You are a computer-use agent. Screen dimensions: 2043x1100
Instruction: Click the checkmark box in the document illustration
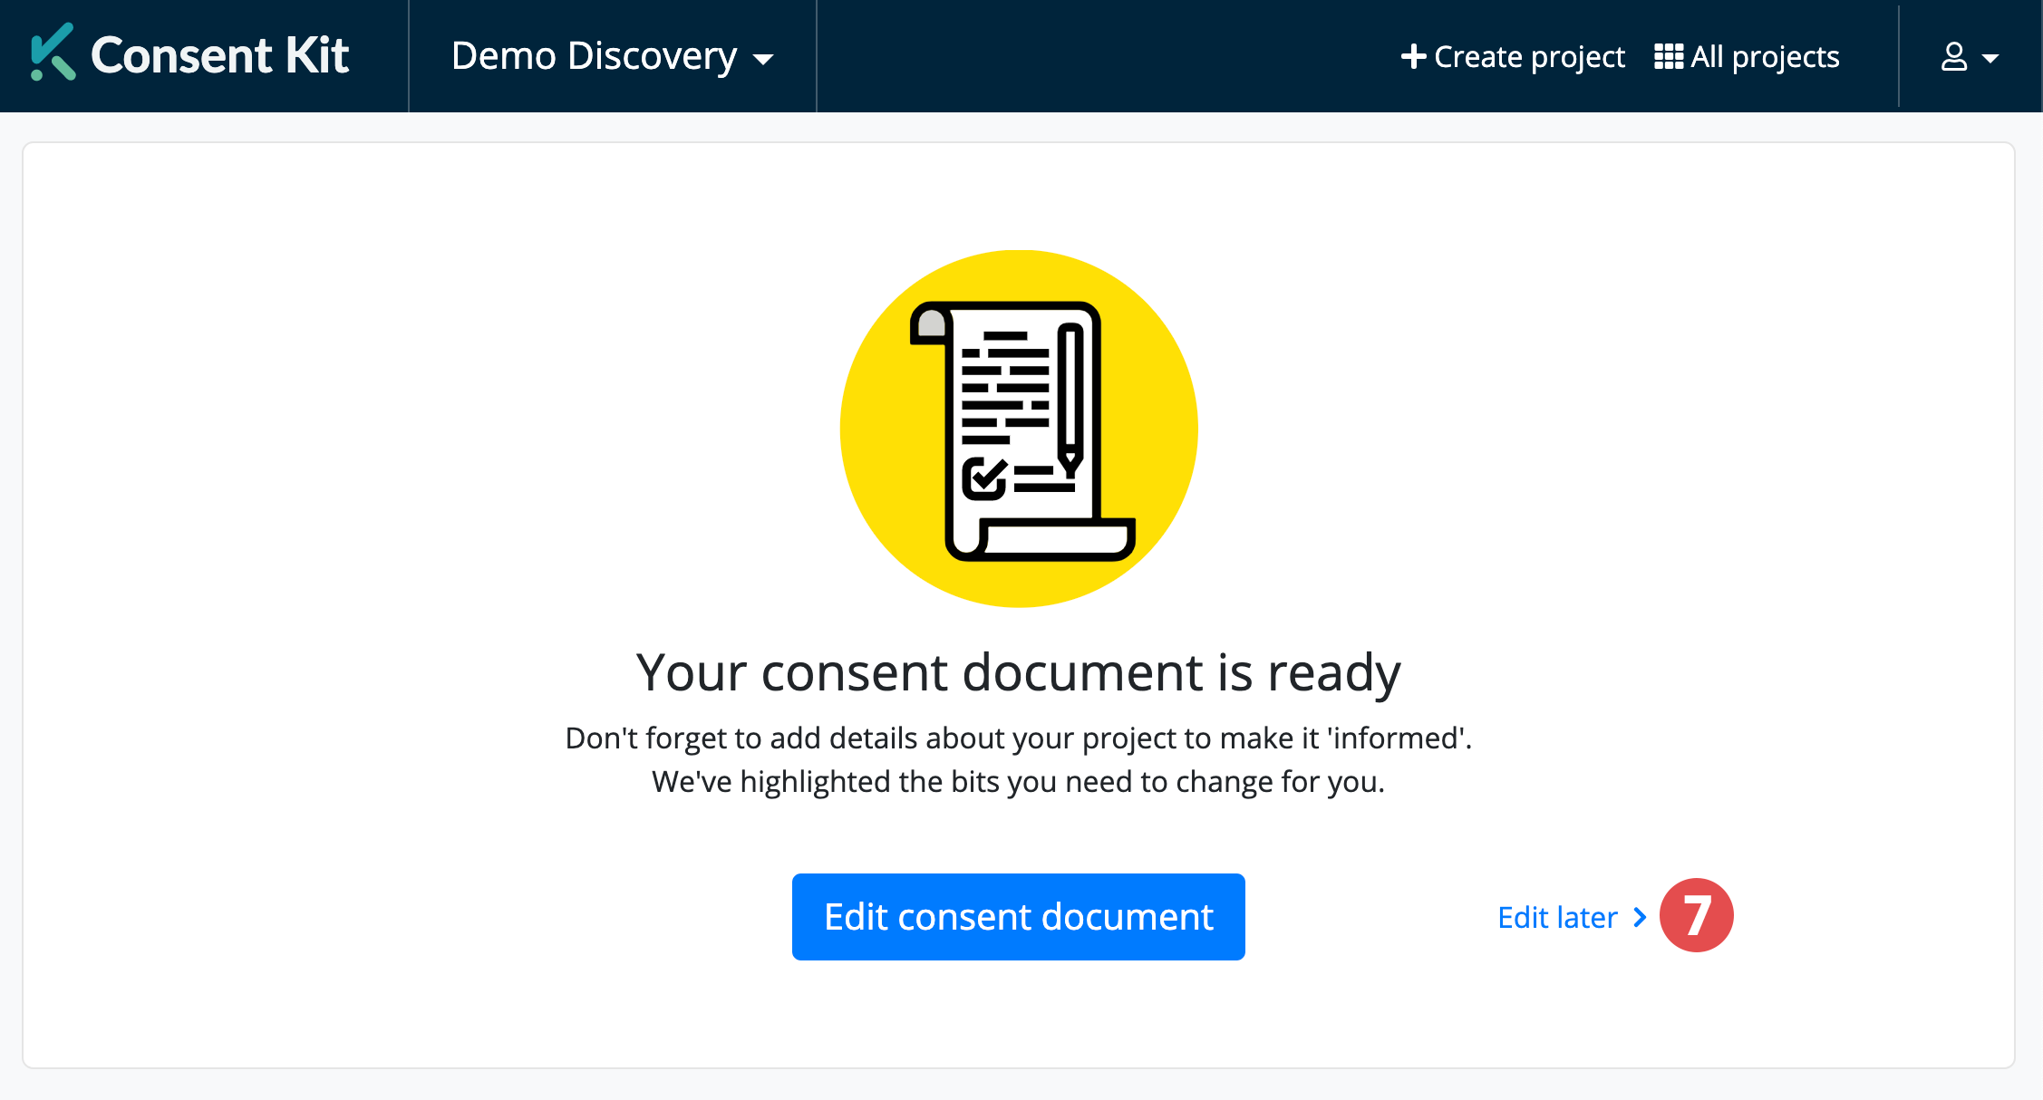pos(983,478)
